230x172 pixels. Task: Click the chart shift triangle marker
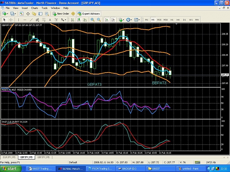tap(177, 24)
